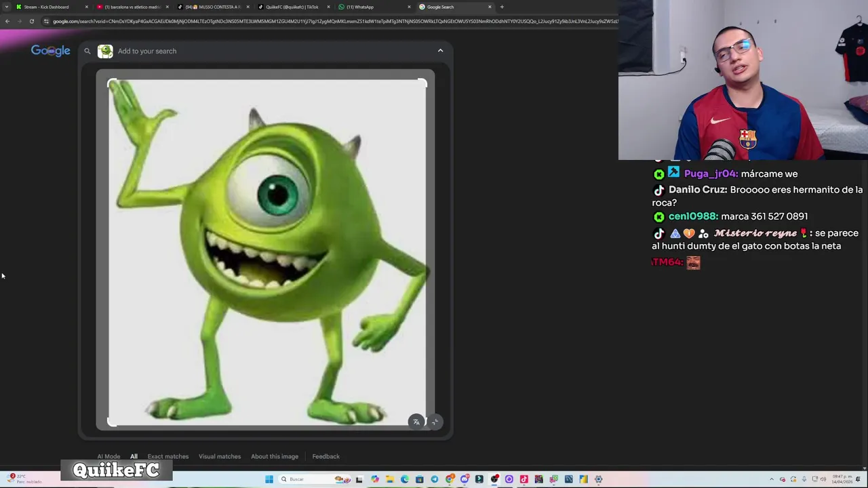Open the Visual matches tab
This screenshot has width=868, height=488.
220,456
